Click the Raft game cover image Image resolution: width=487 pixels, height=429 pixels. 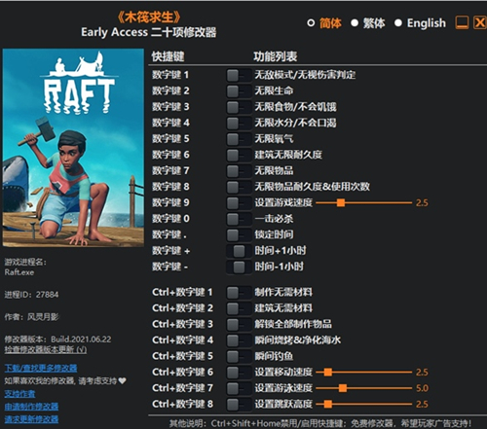pos(73,148)
